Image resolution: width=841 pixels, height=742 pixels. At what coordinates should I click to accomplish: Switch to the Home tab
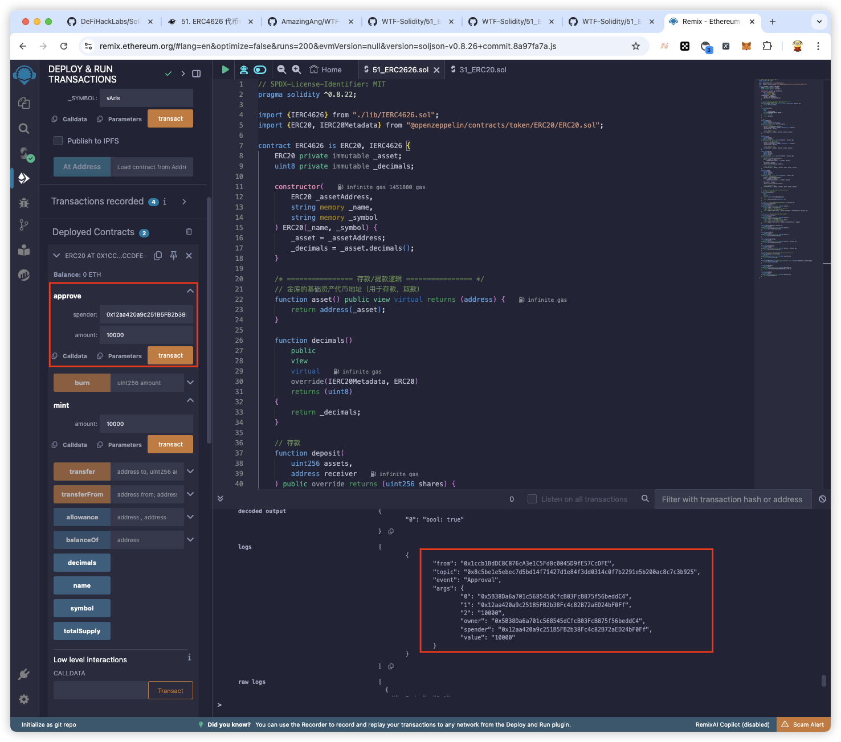click(326, 69)
